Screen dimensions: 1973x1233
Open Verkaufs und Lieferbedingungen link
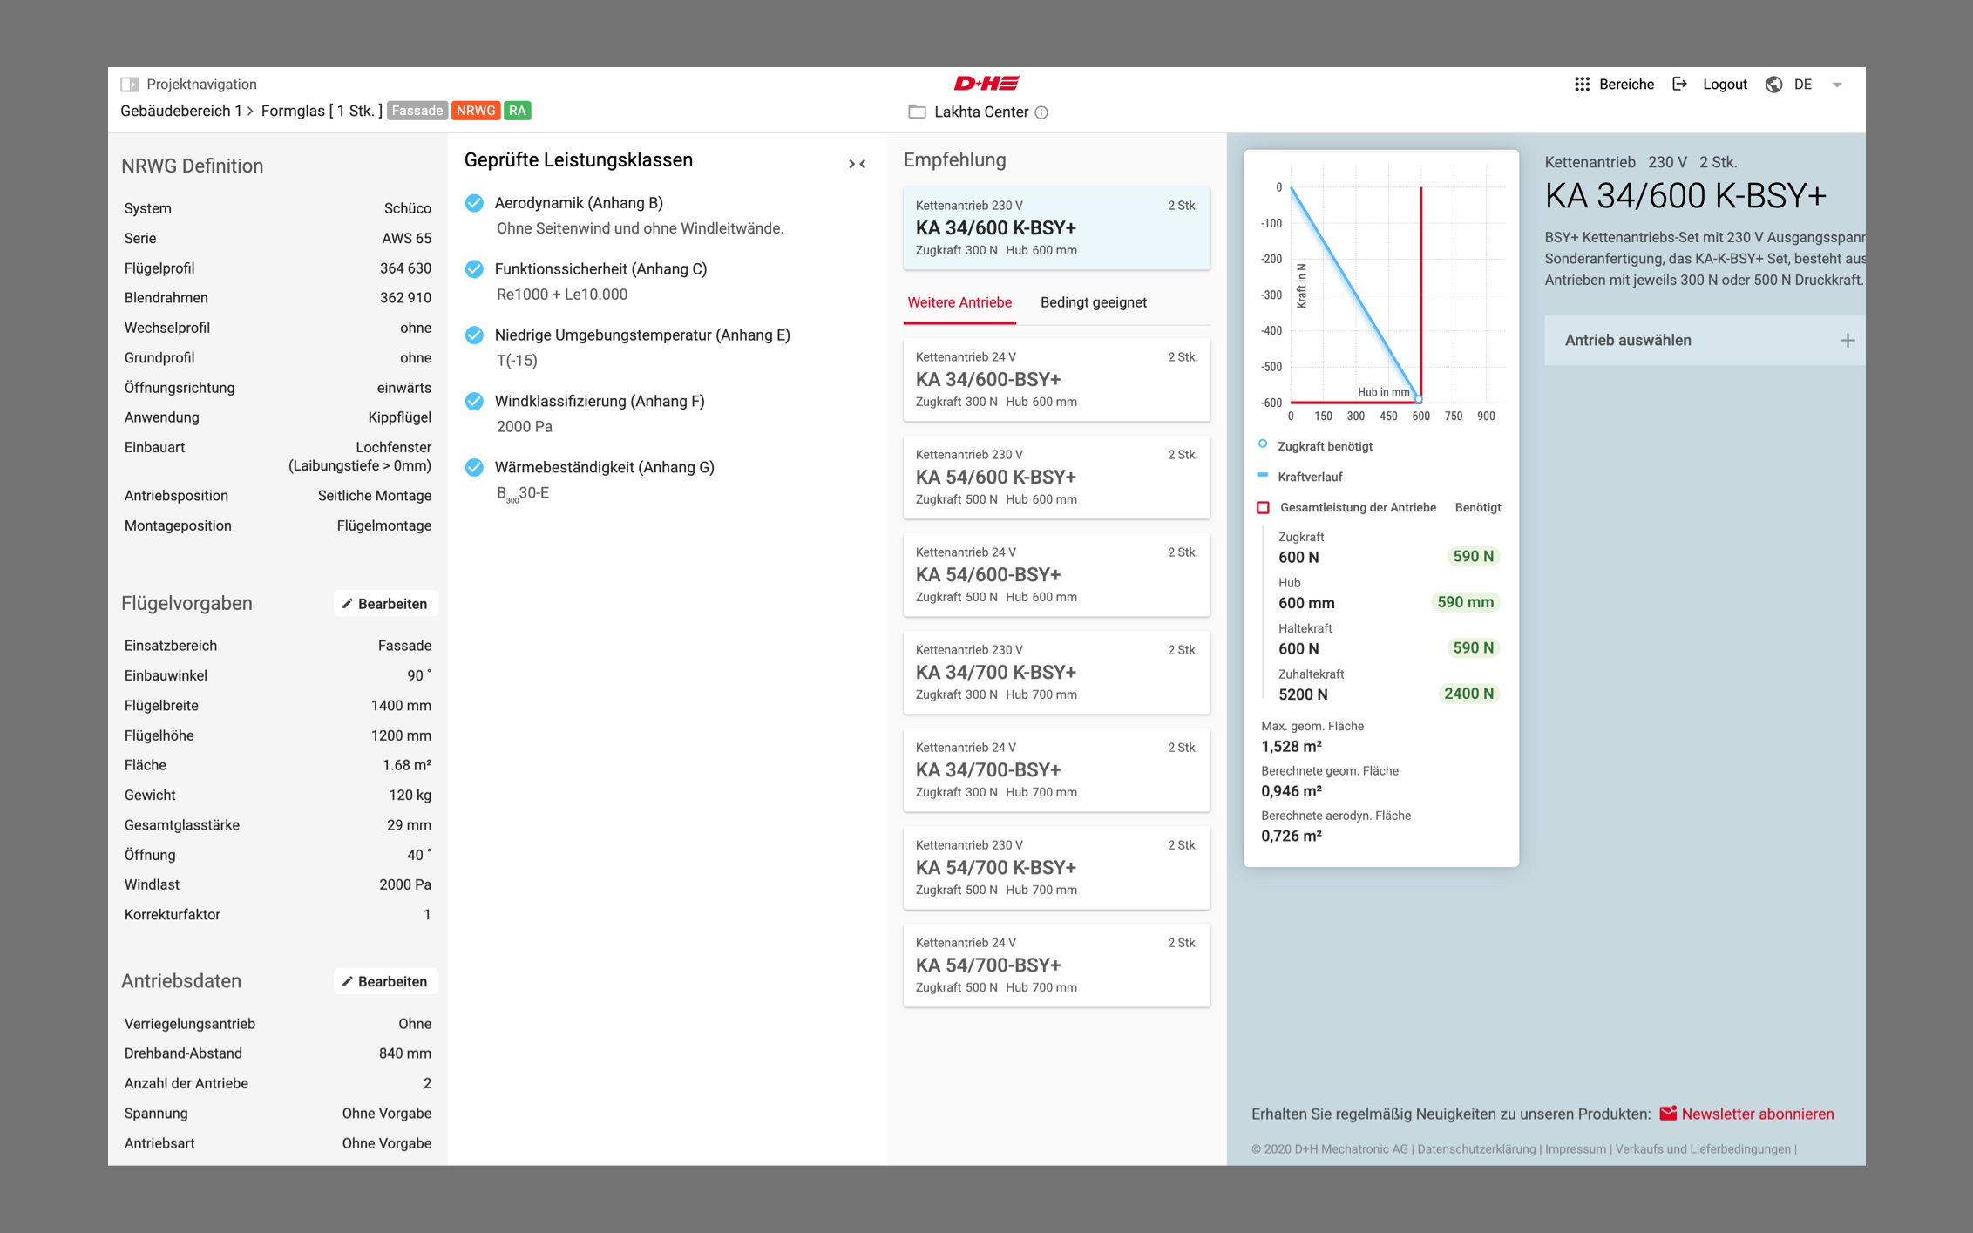tap(1703, 1149)
